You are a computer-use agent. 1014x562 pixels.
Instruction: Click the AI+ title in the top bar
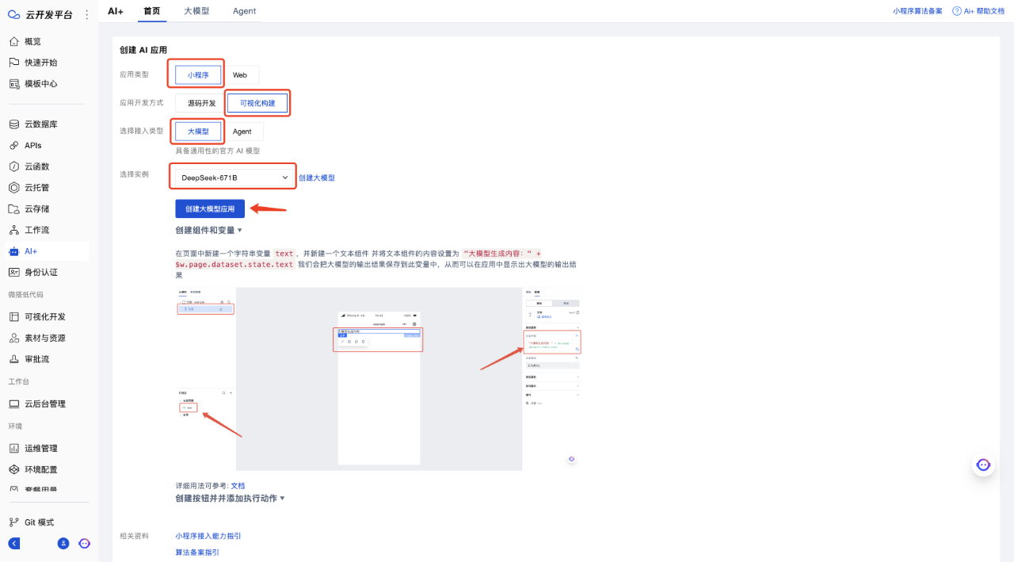pyautogui.click(x=116, y=11)
